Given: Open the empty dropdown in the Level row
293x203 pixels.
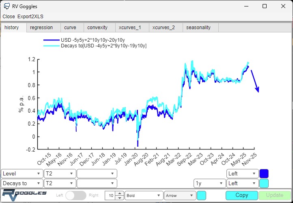Looking at the screenshot, I should (x=97, y=174).
